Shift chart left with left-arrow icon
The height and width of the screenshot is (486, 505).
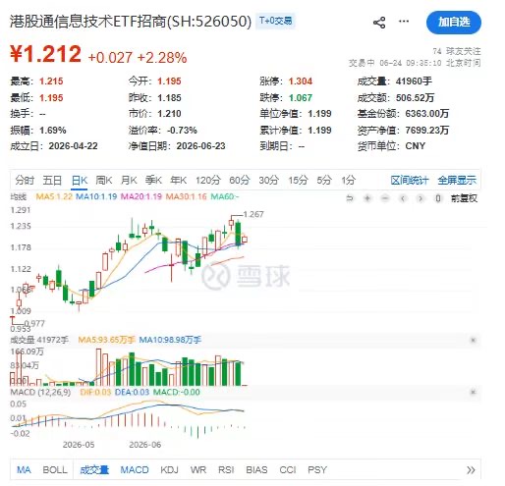(403, 198)
